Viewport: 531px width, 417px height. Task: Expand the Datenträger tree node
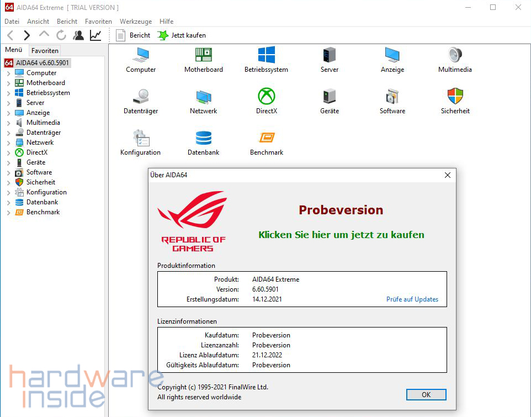point(9,133)
